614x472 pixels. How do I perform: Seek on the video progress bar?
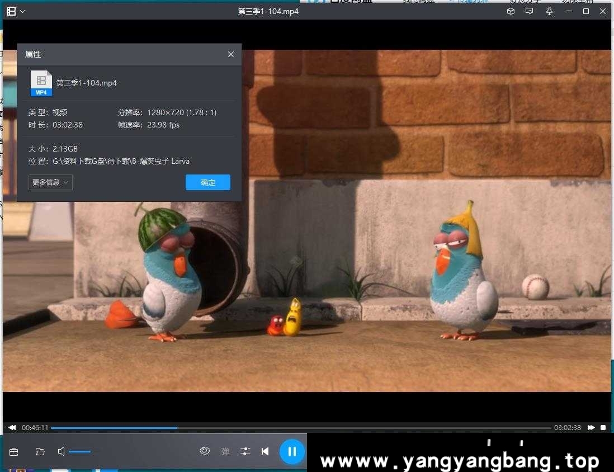(301, 428)
